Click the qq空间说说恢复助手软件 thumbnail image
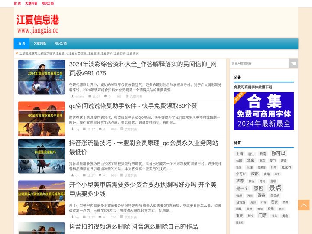 (x=42, y=119)
